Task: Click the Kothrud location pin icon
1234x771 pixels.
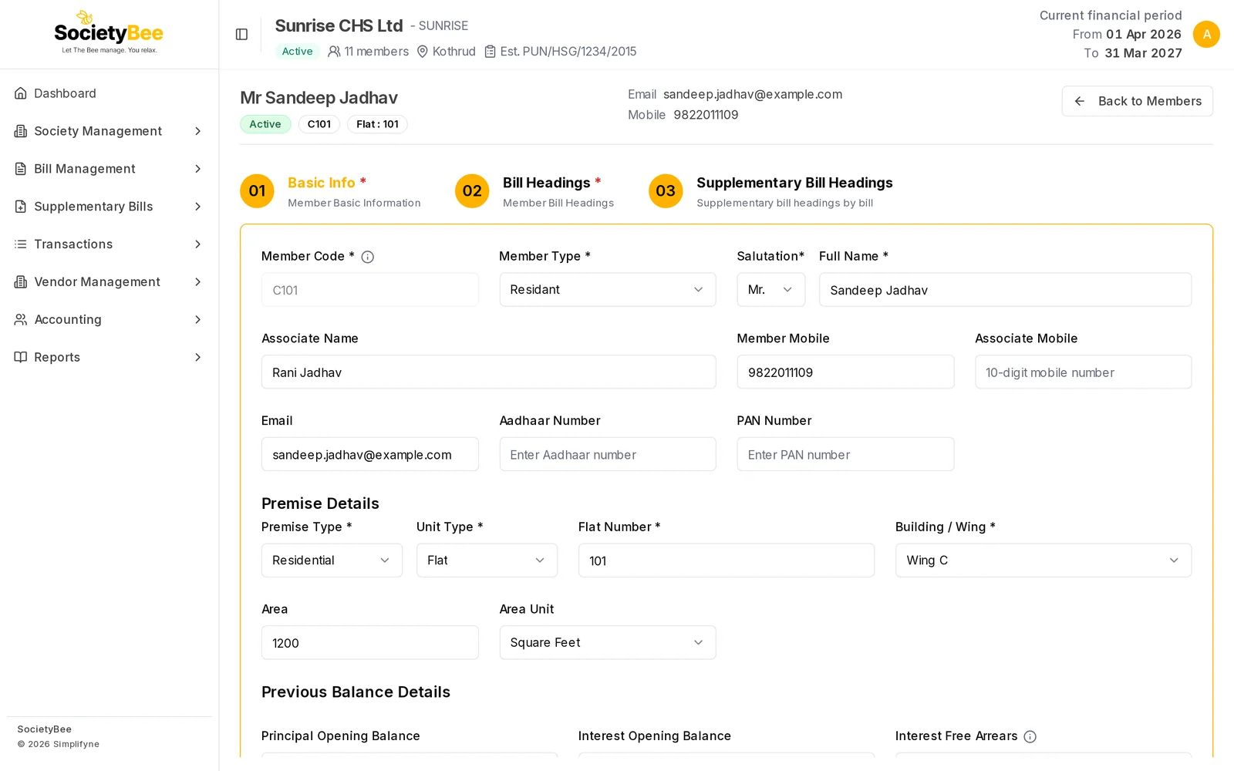Action: 423,52
